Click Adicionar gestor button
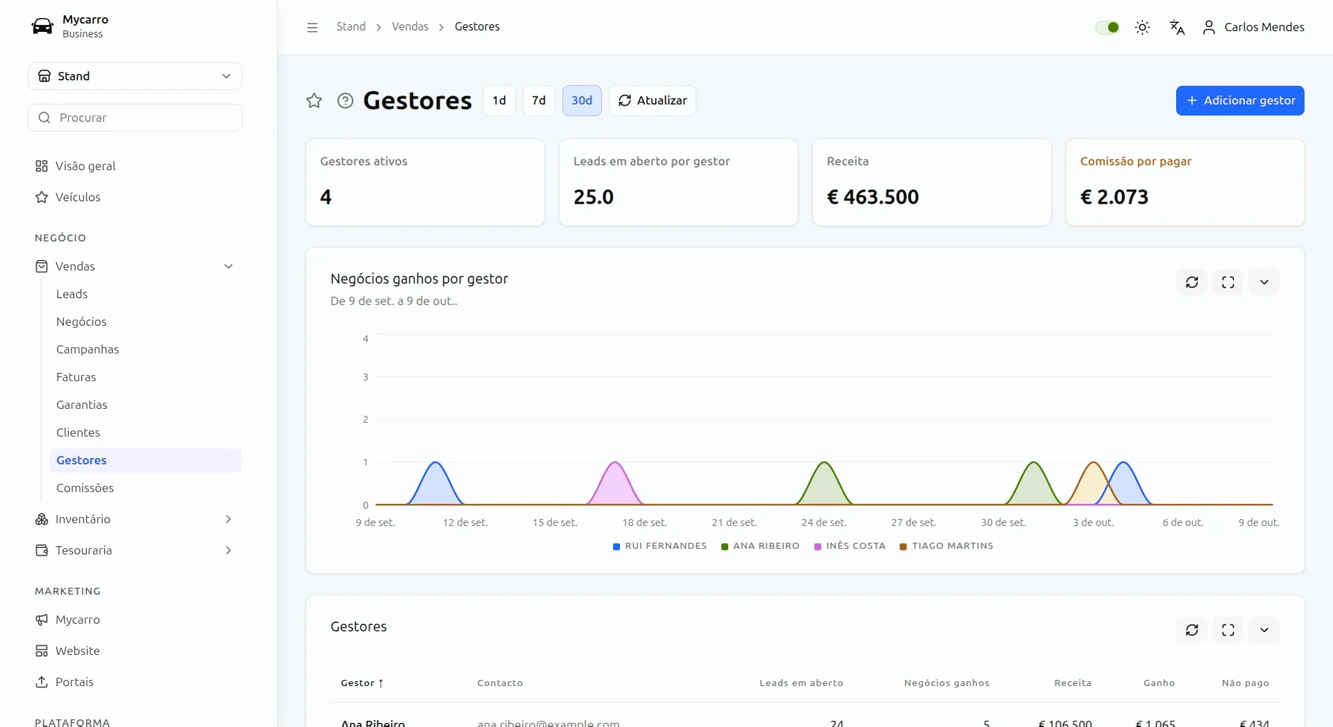The image size is (1333, 727). click(1240, 100)
